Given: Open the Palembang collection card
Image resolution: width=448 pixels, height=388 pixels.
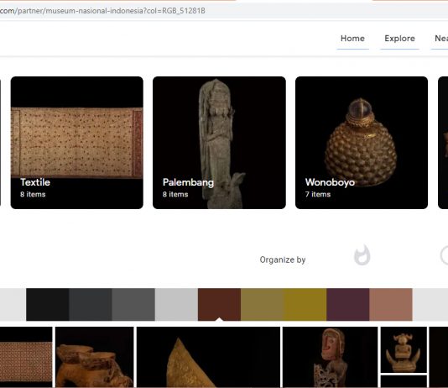Looking at the screenshot, I should click(219, 143).
